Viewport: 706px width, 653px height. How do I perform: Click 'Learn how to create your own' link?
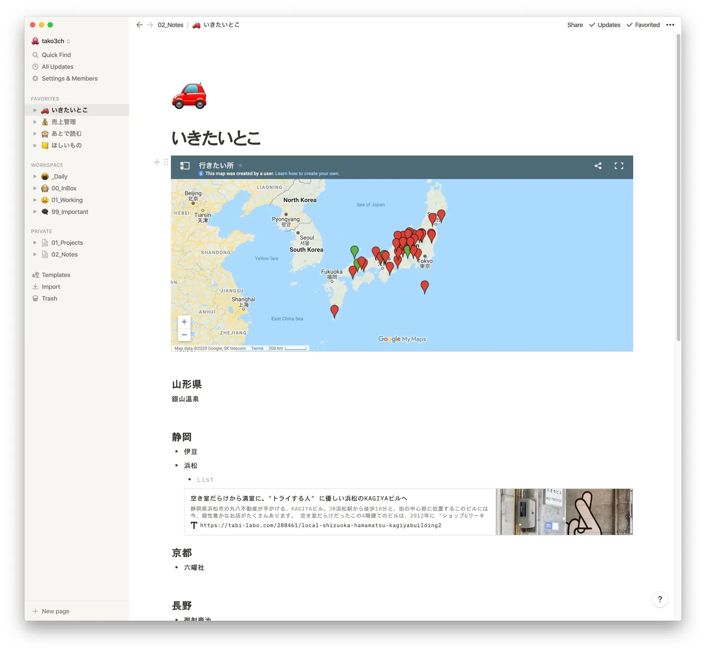(307, 174)
